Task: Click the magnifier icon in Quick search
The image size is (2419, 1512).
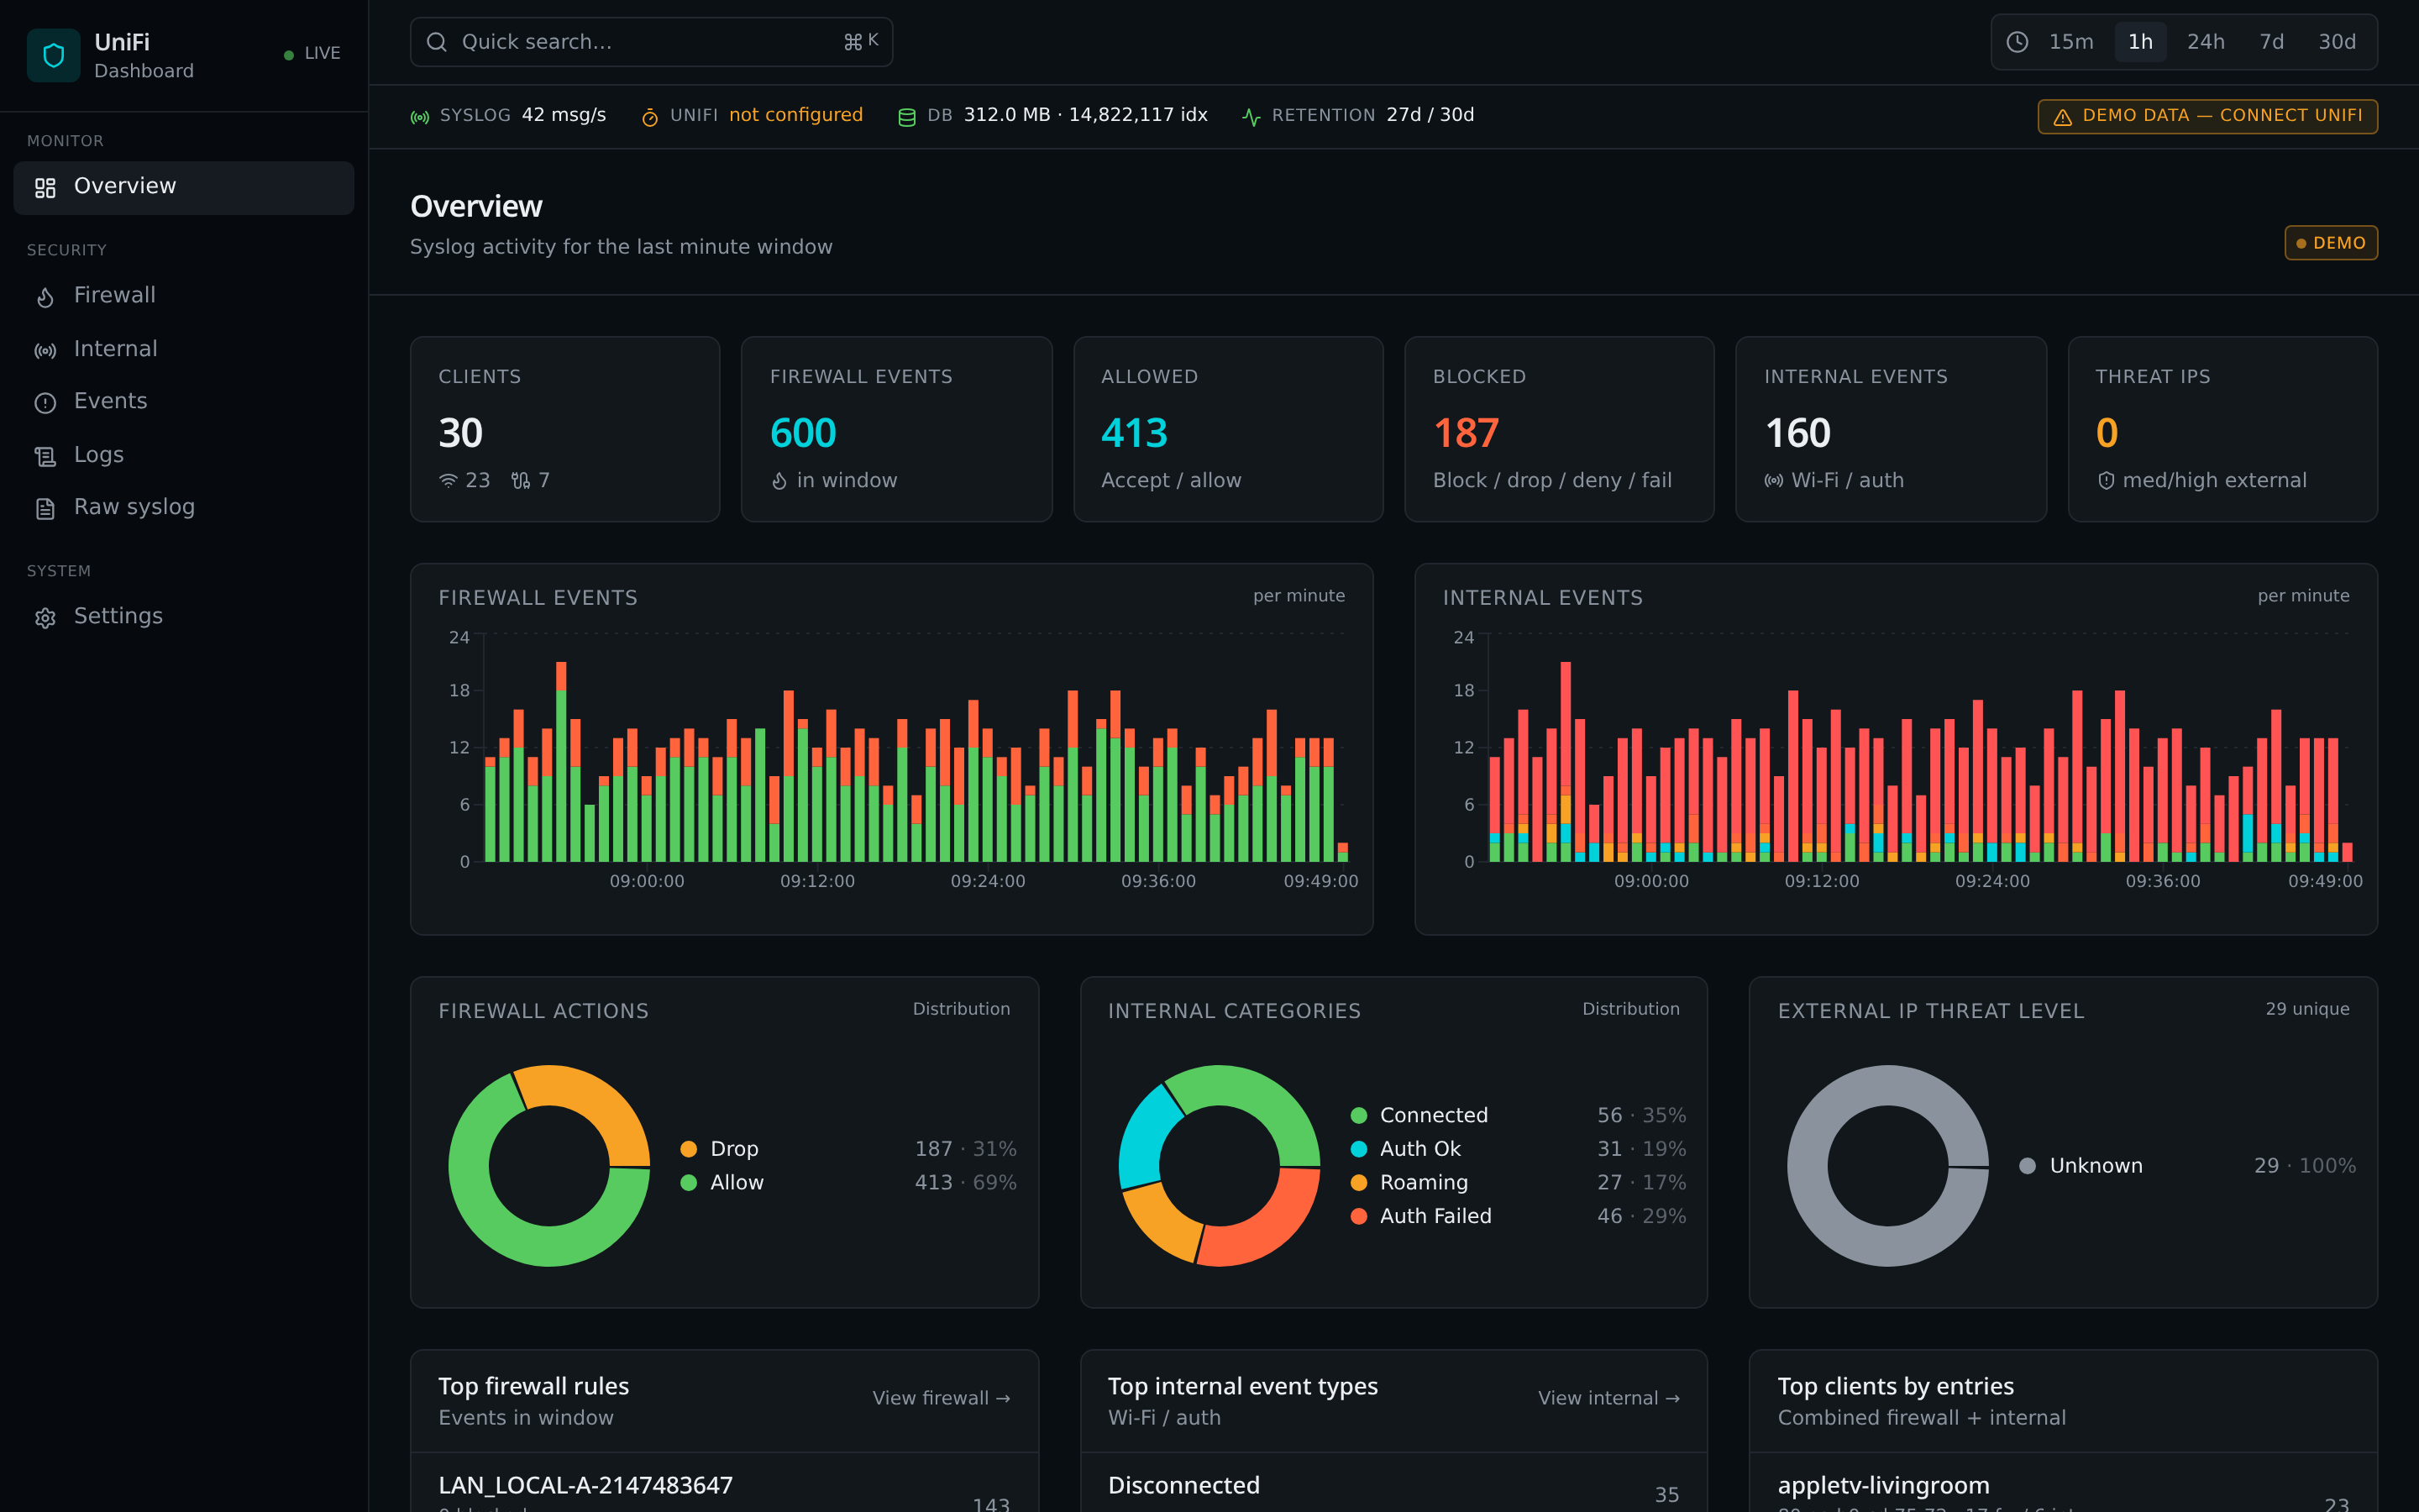Action: tap(437, 42)
